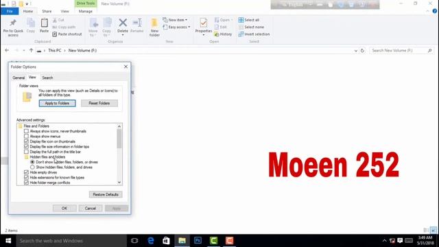Collapse the ribbon chevron
Screen dimensions: 439x247
pyautogui.click(x=427, y=11)
